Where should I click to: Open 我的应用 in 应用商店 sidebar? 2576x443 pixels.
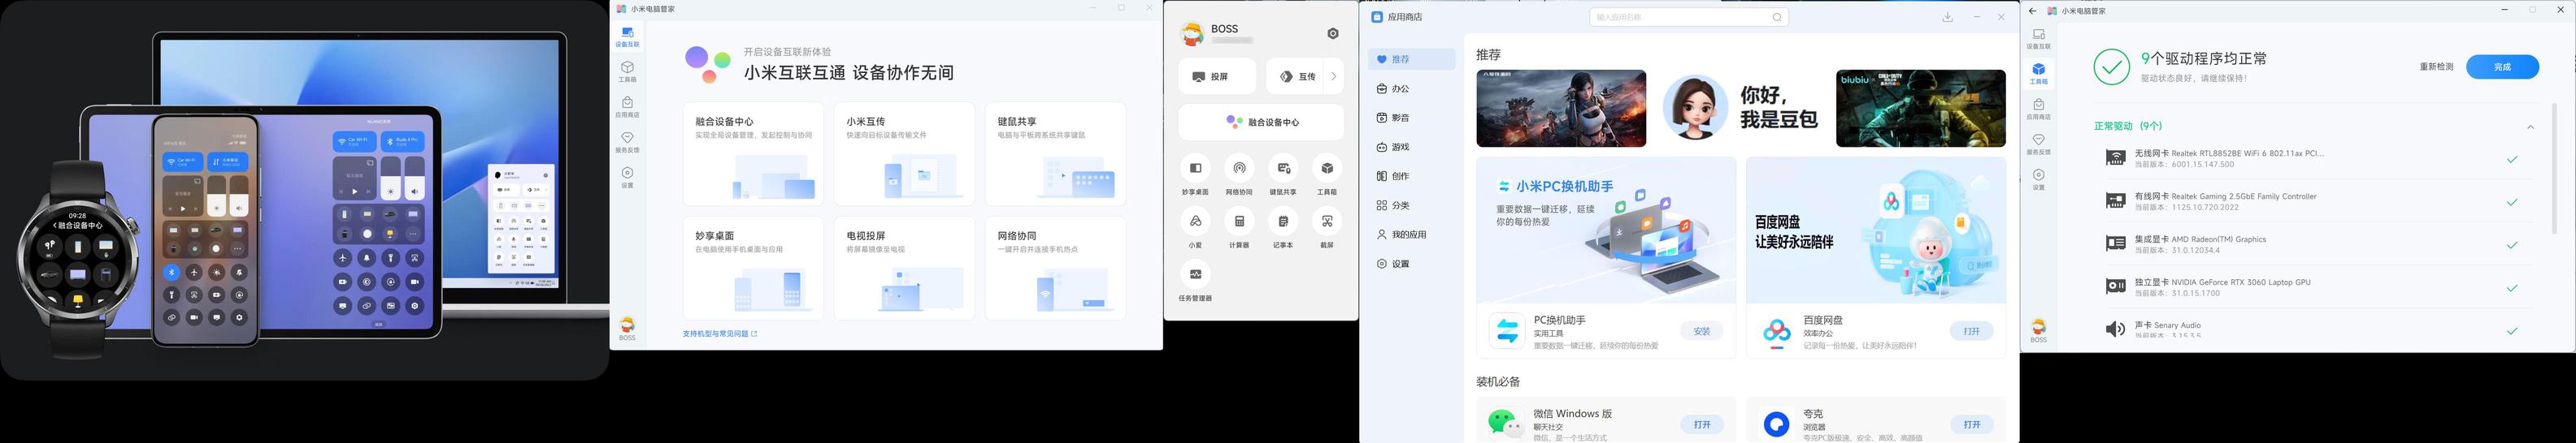coord(1411,234)
